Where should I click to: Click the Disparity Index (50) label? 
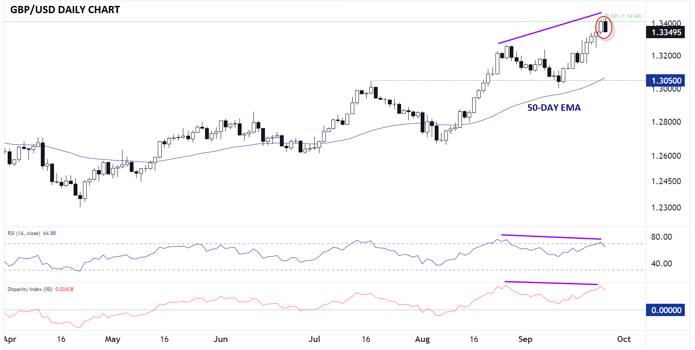30,289
